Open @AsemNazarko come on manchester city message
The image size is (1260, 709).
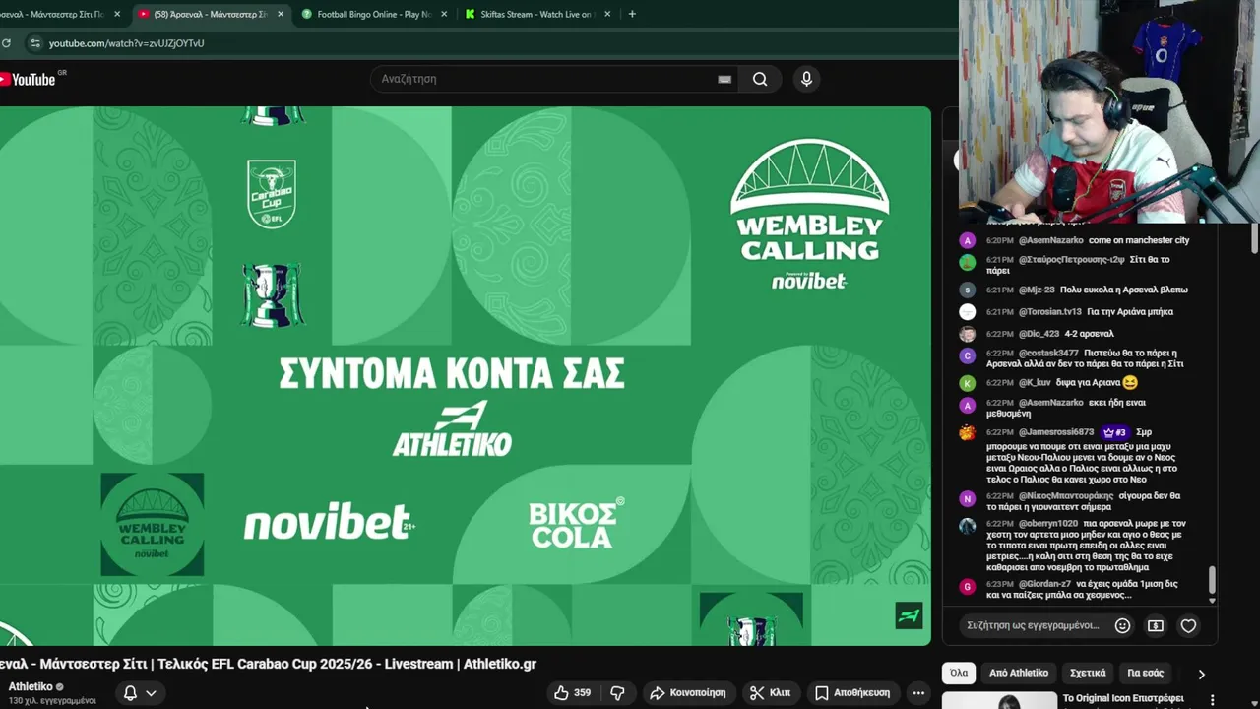[x=1087, y=240]
